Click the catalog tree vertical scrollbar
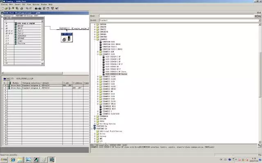 pyautogui.click(x=260, y=81)
